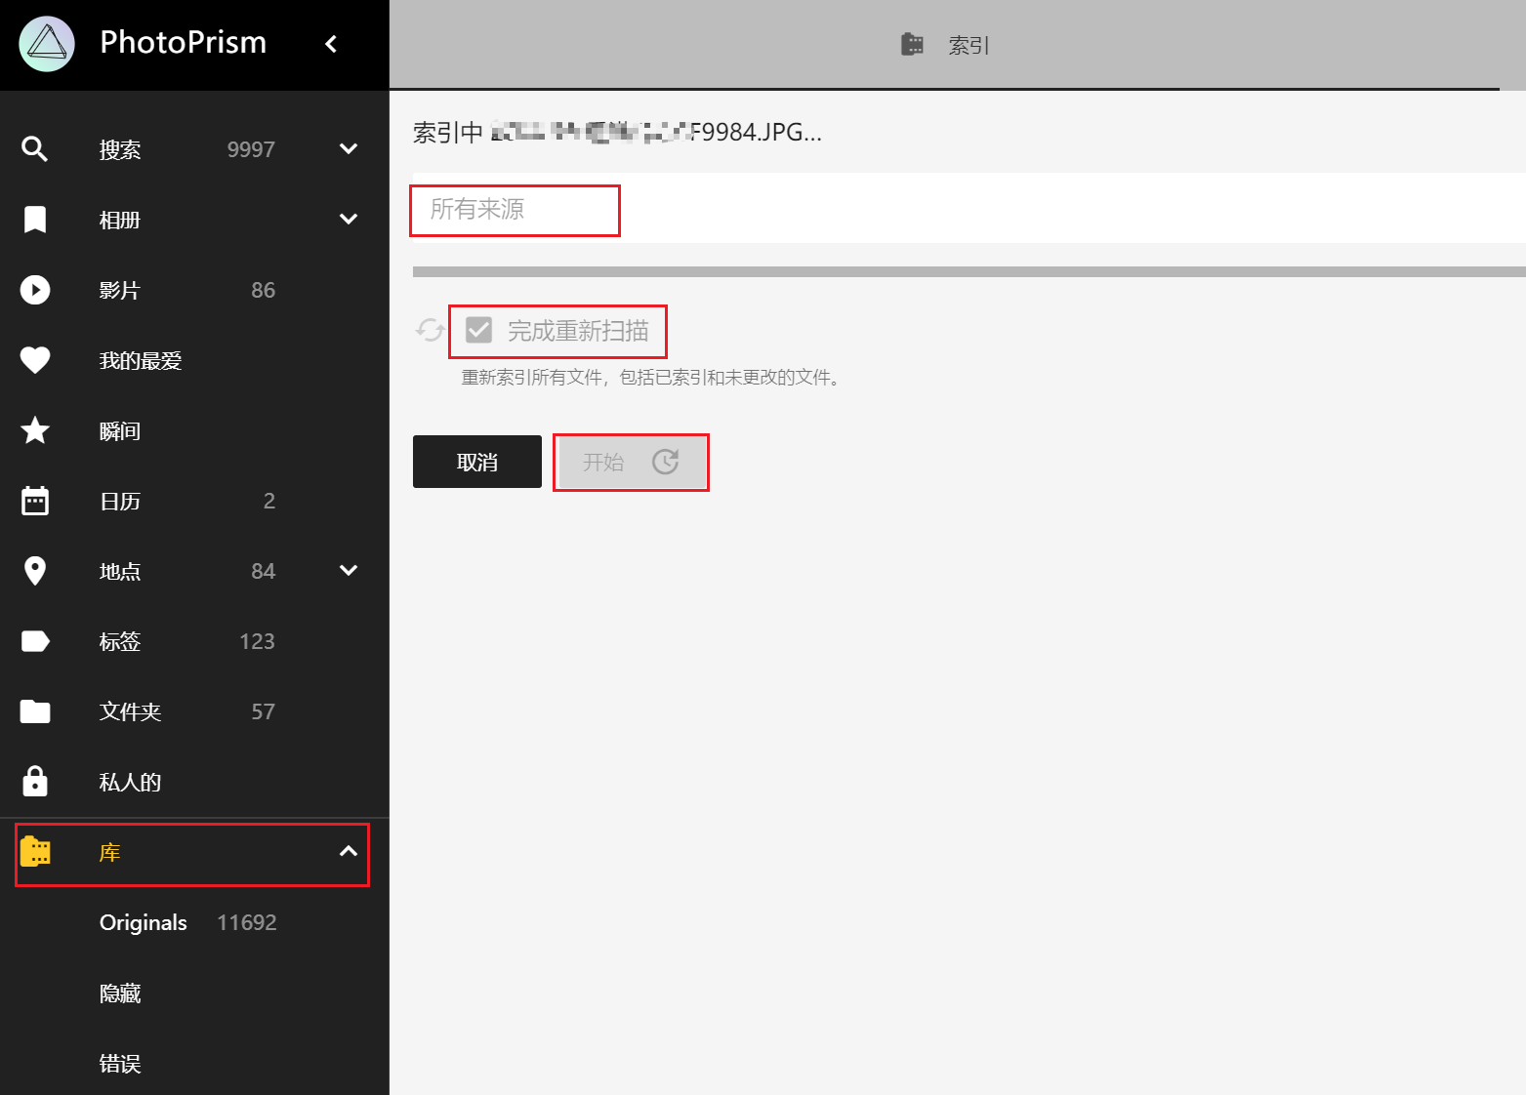Open Private section via the lock icon
The image size is (1526, 1095).
35,782
